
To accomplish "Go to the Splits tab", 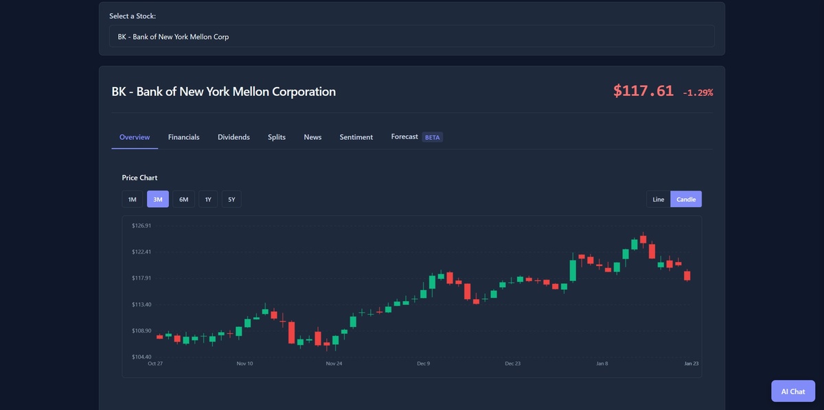I will (277, 137).
